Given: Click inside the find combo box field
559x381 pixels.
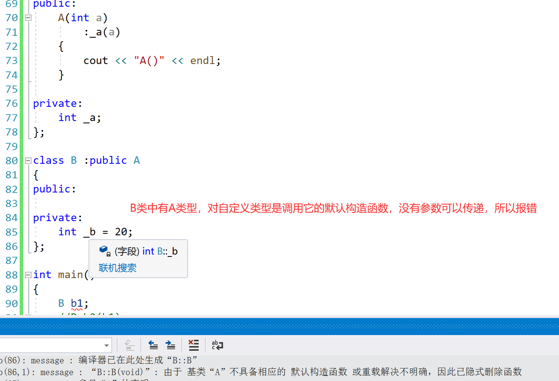Looking at the screenshot, I should point(51,345).
